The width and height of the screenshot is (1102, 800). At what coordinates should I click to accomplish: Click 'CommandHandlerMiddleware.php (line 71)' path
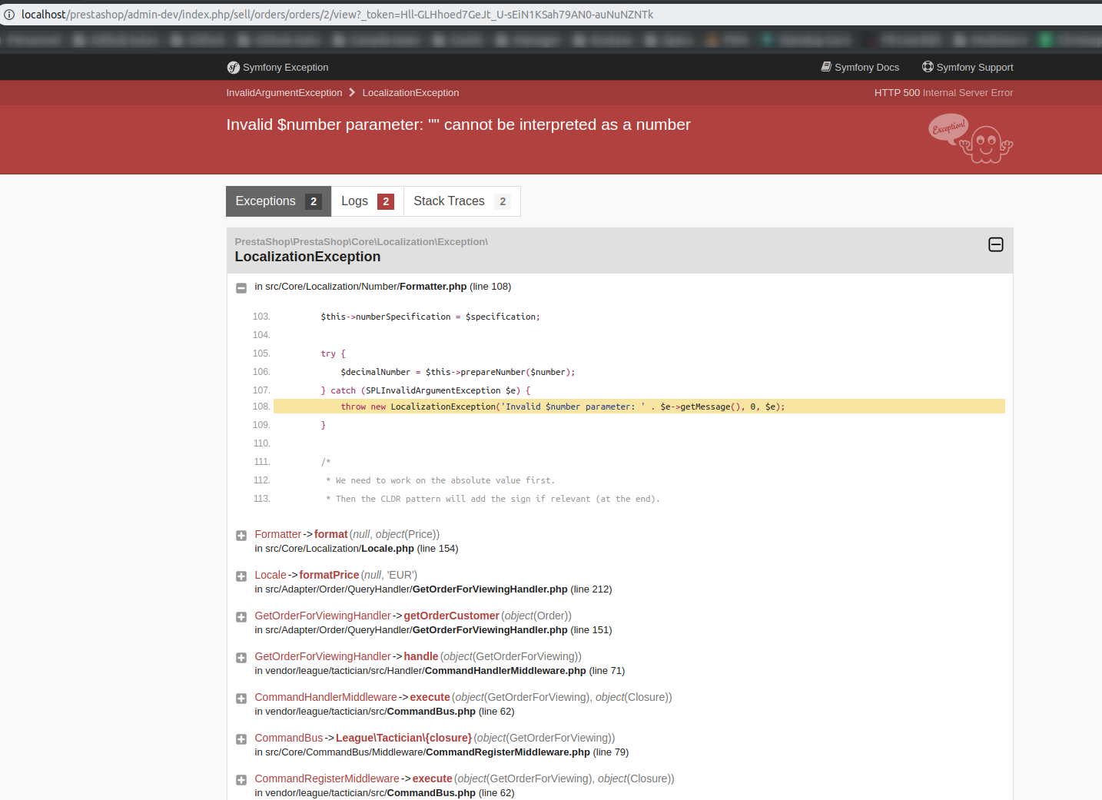440,671
